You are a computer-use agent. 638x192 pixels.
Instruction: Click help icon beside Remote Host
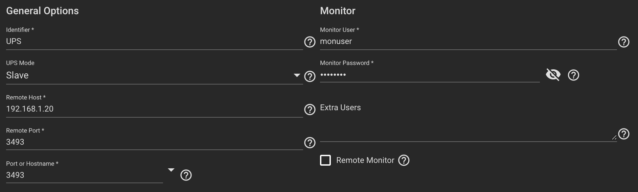coord(310,110)
